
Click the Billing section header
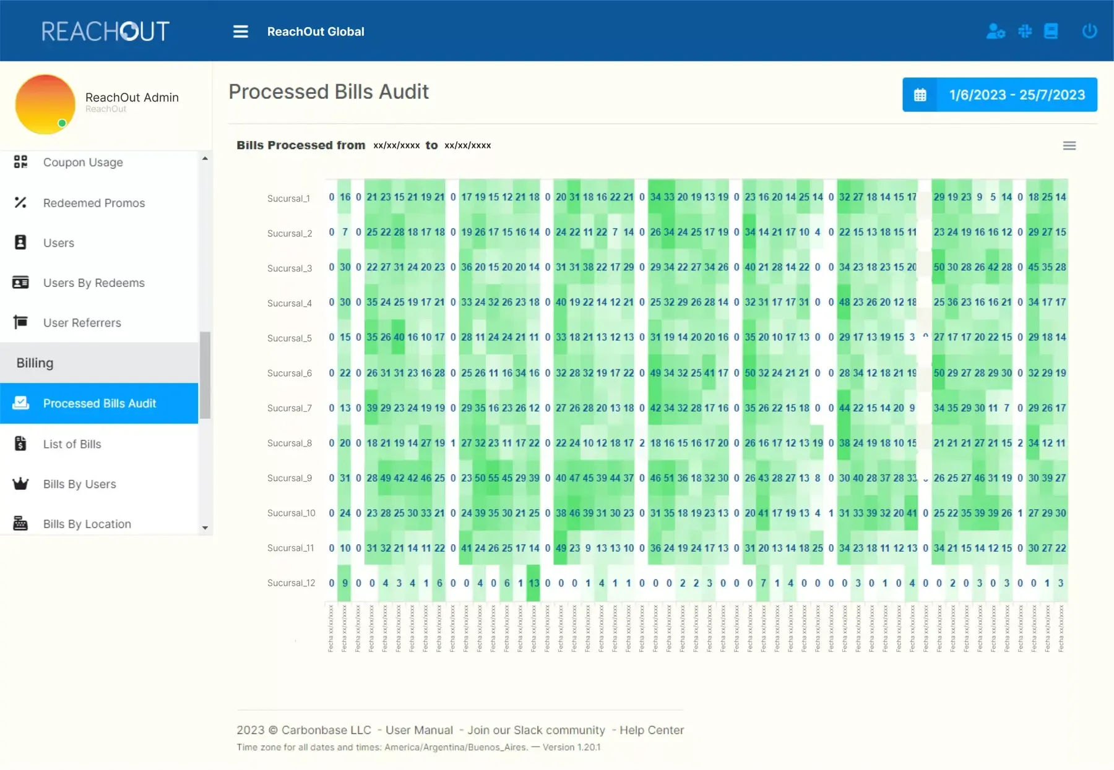coord(99,363)
